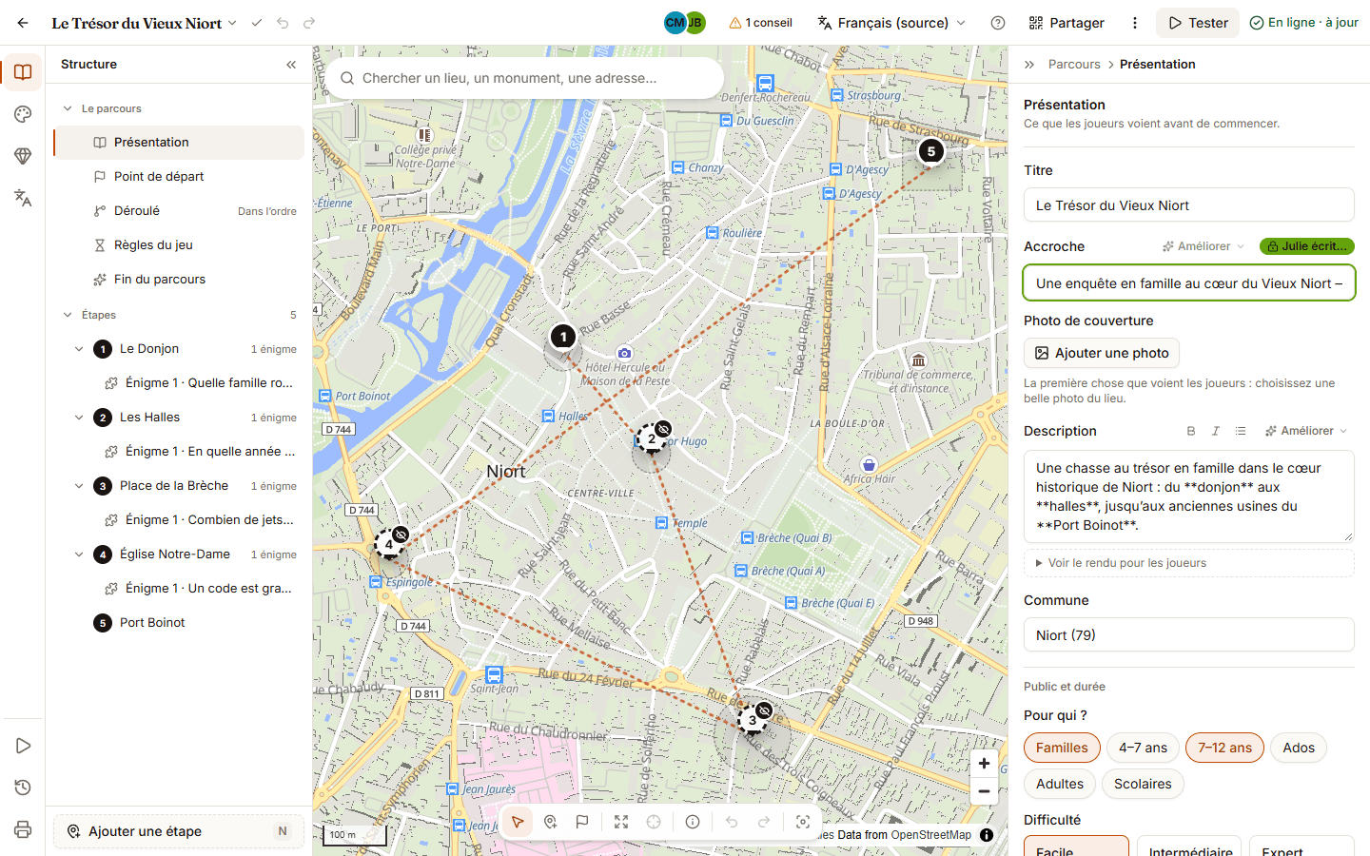Collapse the Le Donjon step
Viewport: 1370px width, 856px height.
click(79, 349)
